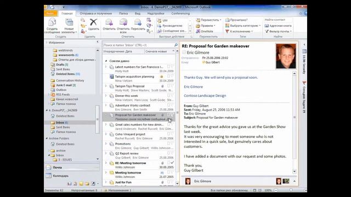The height and width of the screenshot is (197, 351).
Task: Click Eric Gilmore's small avatar in the People pane
Action: 188,181
